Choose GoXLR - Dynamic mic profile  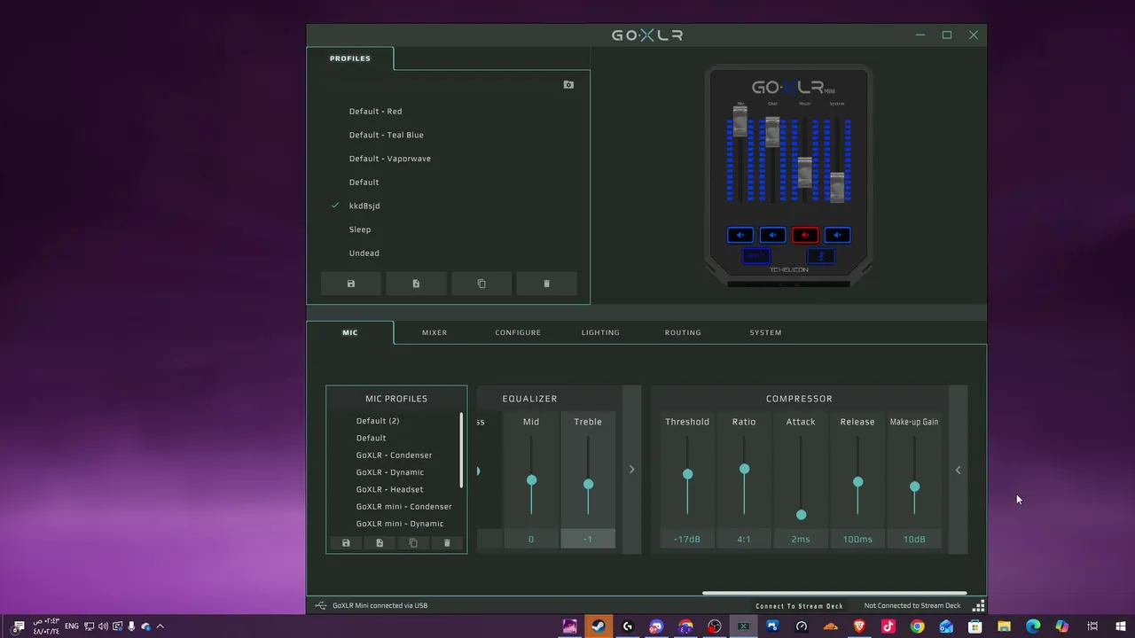(x=390, y=472)
